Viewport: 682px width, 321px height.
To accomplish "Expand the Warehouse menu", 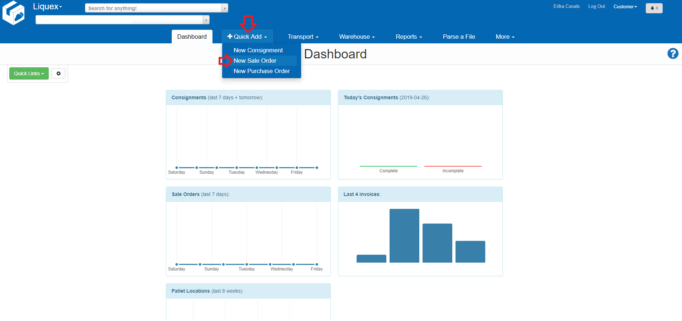I will click(357, 37).
